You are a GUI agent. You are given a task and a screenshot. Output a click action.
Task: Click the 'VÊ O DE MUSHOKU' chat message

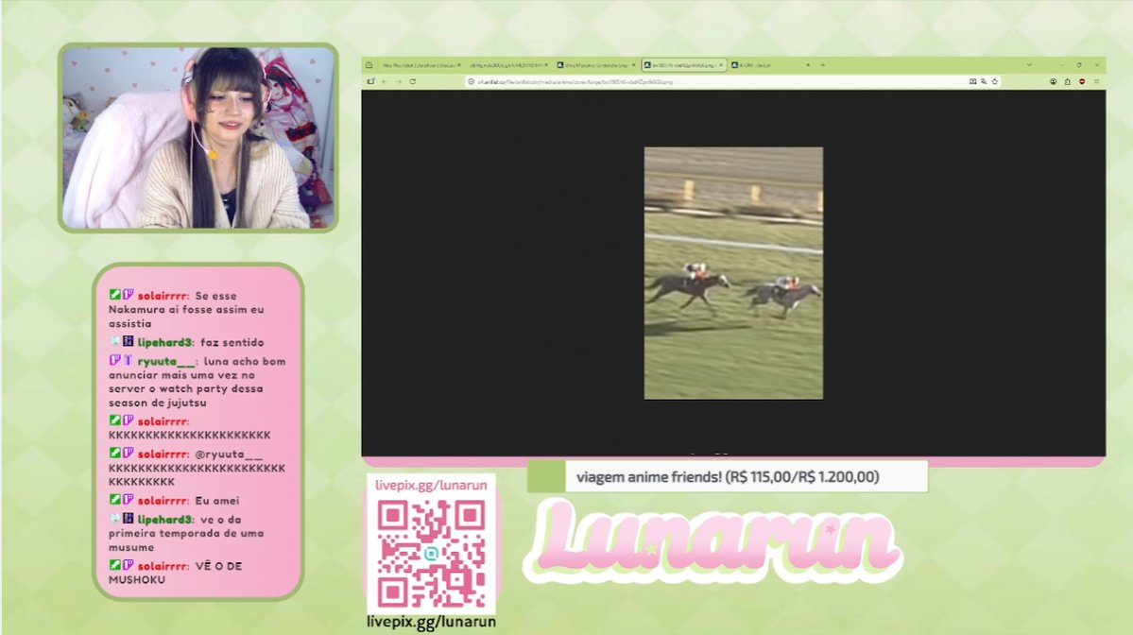[x=176, y=573]
